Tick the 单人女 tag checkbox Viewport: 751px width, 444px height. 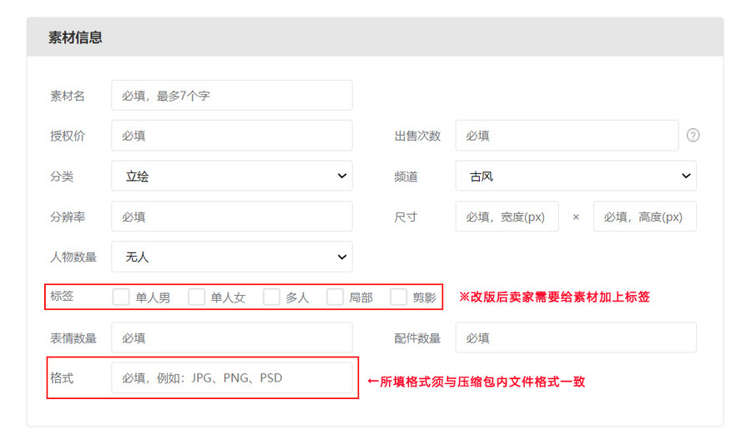(197, 297)
